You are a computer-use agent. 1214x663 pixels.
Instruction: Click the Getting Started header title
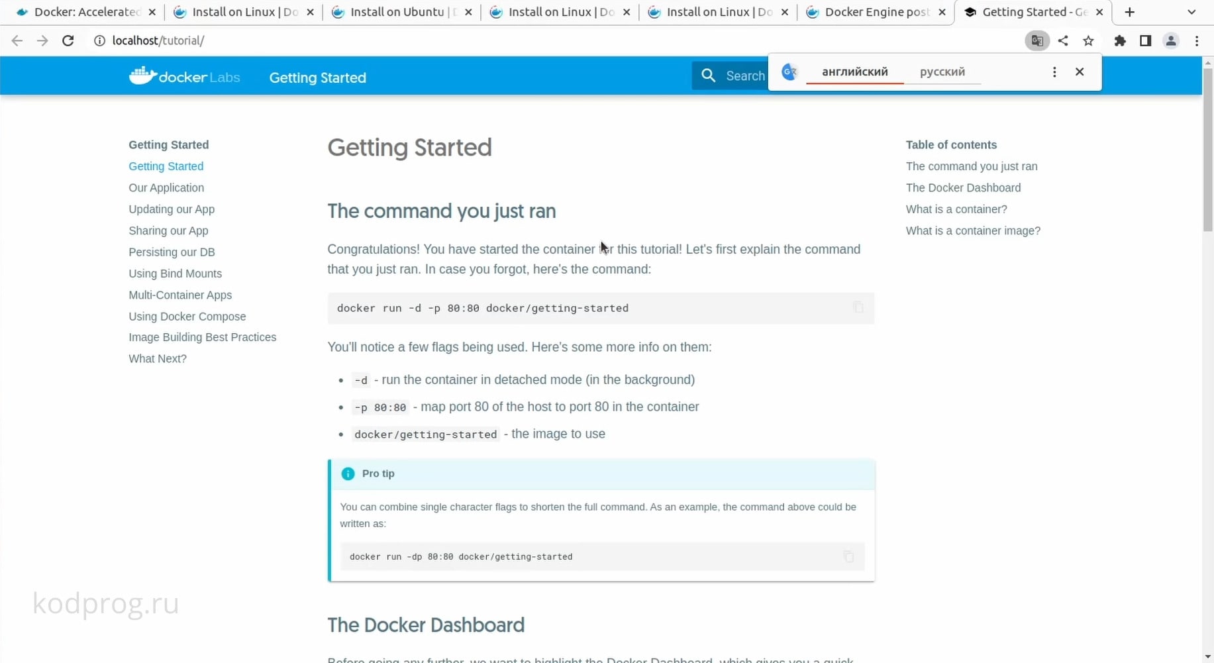tap(317, 77)
